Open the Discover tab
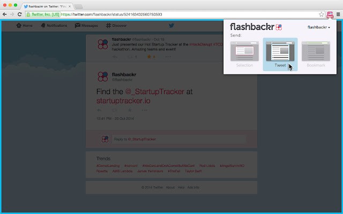343x214 pixels. pos(116,26)
